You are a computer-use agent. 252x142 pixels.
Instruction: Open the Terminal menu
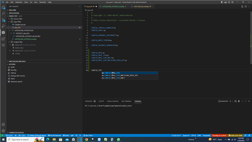click(x=43, y=2)
